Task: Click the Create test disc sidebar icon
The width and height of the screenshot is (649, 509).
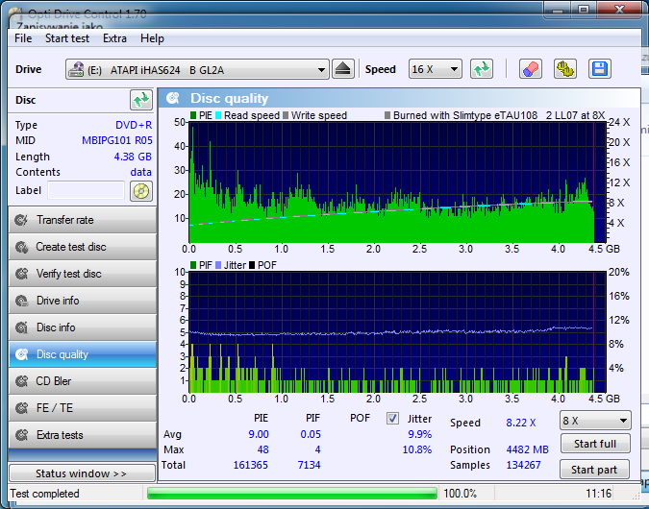Action: point(21,247)
